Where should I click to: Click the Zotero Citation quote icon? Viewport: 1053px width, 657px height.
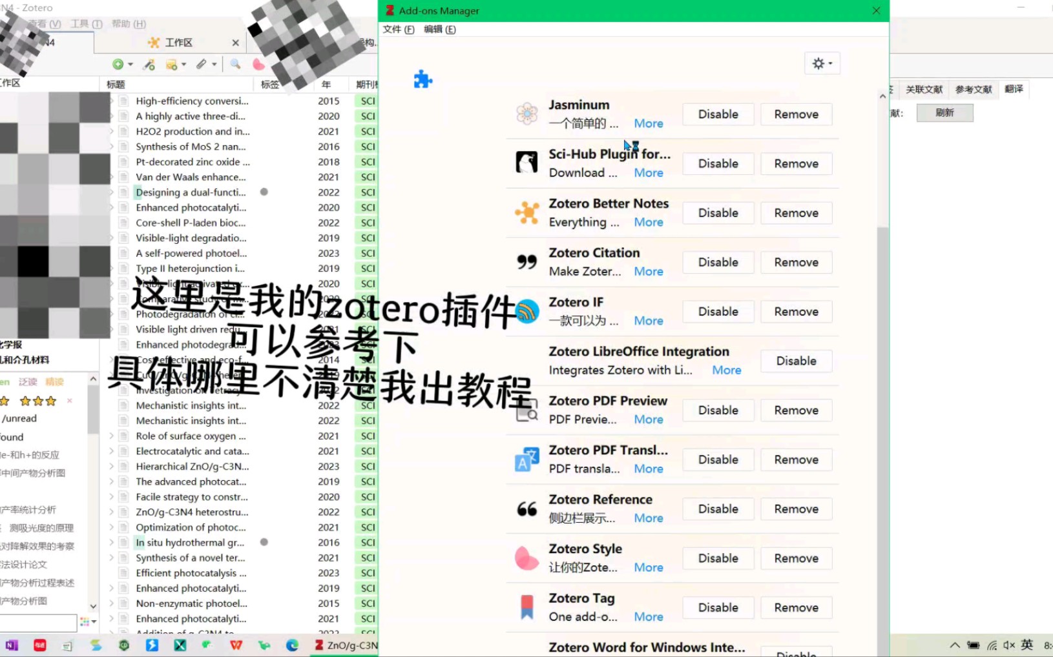pos(527,261)
